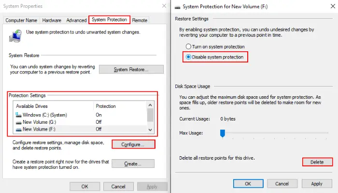Click Apply in System Protection dialog

317,183
